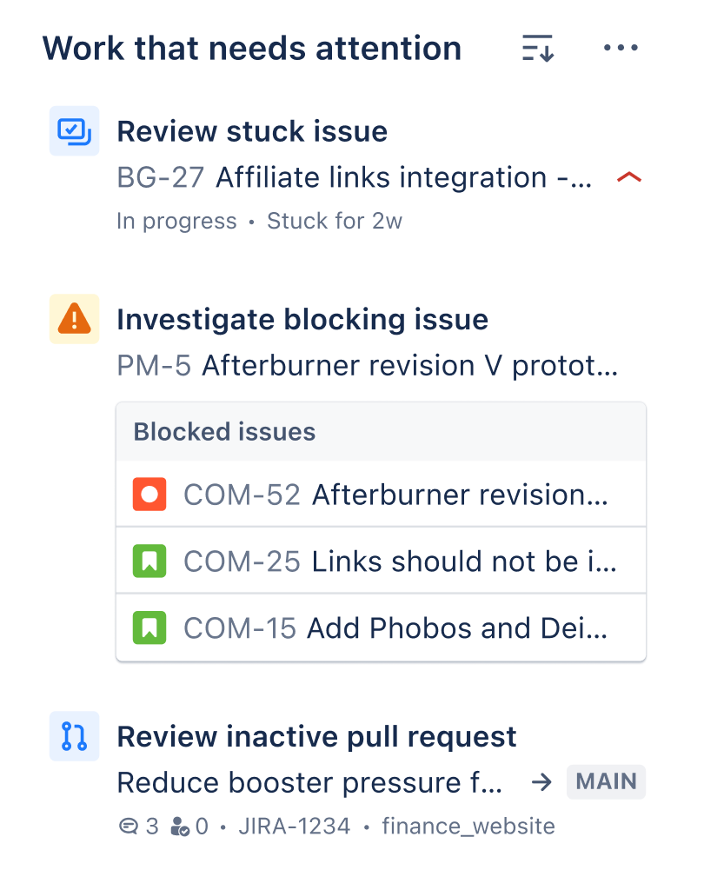Click the approvals icon showing 0

coord(180,826)
